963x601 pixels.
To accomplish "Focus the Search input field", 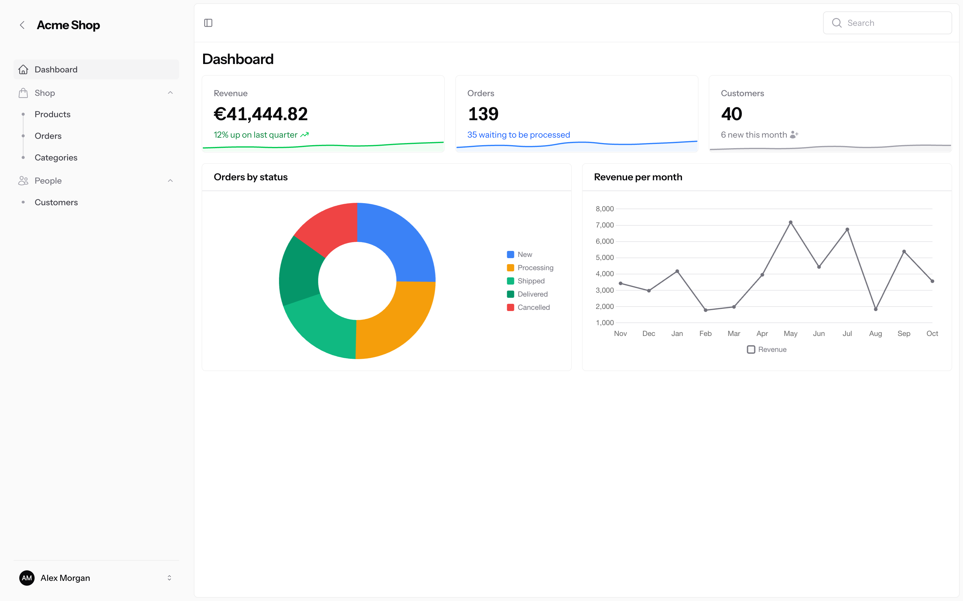I will pos(887,23).
